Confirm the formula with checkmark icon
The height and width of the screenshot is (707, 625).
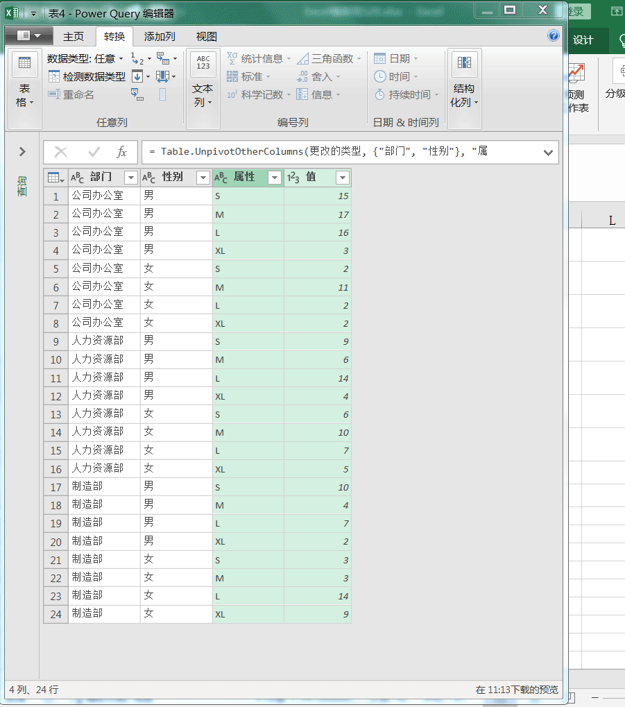[x=94, y=152]
